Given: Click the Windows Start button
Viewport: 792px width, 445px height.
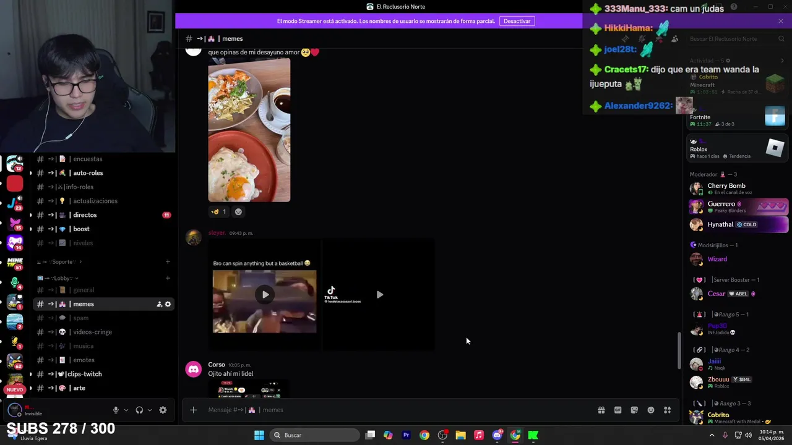Looking at the screenshot, I should click(259, 435).
